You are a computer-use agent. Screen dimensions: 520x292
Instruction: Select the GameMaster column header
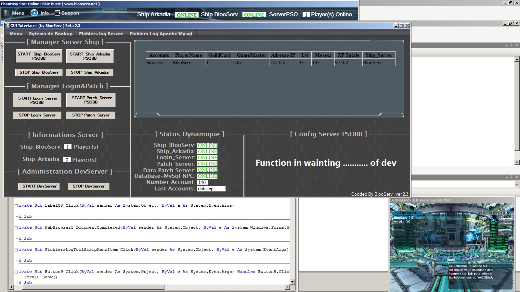coord(252,55)
